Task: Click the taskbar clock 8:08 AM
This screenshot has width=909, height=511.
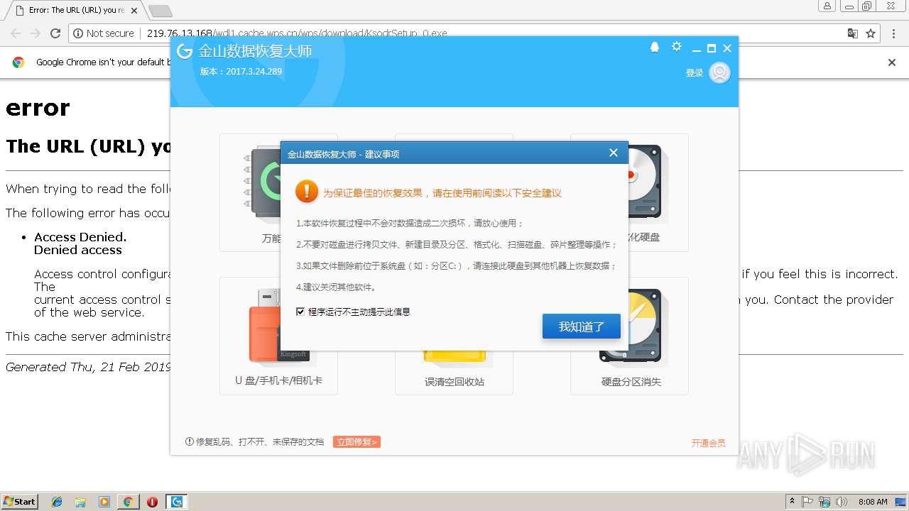Action: click(x=873, y=502)
